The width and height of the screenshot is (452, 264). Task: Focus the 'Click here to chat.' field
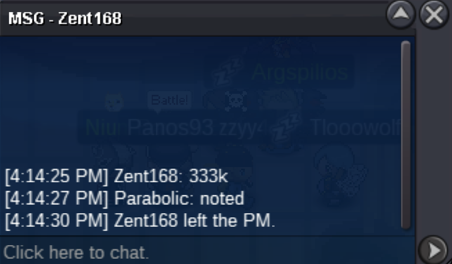click(x=208, y=252)
